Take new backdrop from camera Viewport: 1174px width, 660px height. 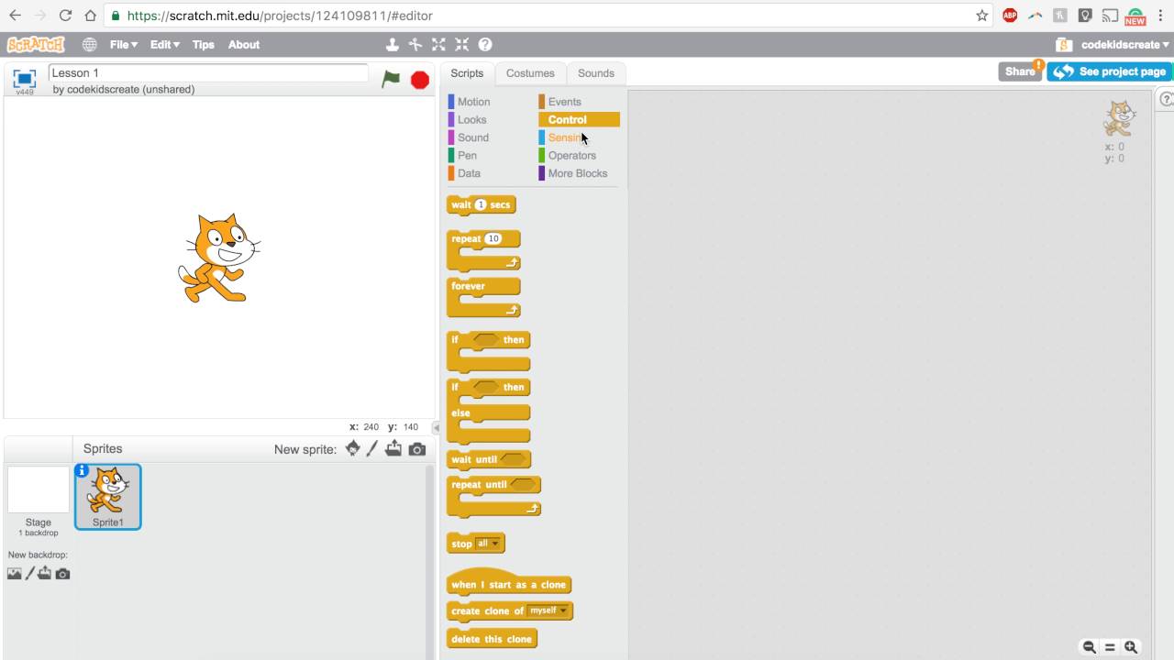tap(62, 574)
